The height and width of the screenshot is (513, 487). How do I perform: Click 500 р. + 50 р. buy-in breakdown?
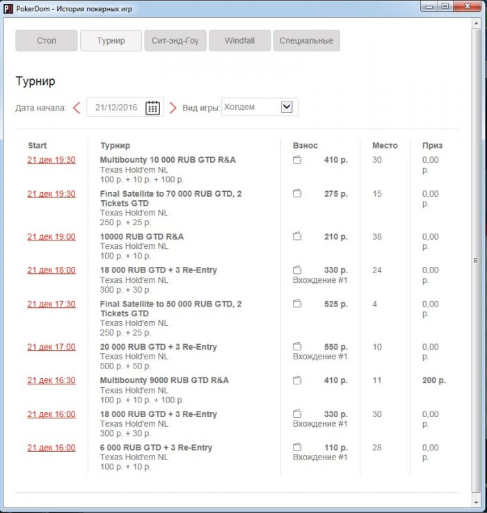coord(125,366)
